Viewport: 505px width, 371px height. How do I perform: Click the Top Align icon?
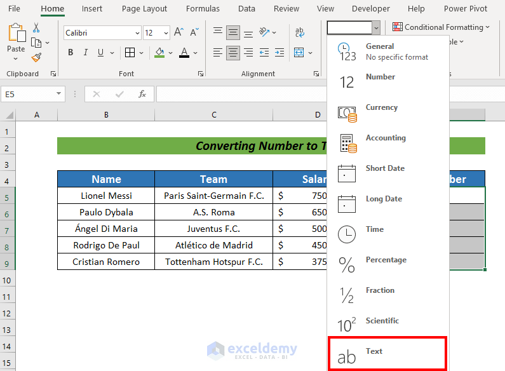[218, 31]
